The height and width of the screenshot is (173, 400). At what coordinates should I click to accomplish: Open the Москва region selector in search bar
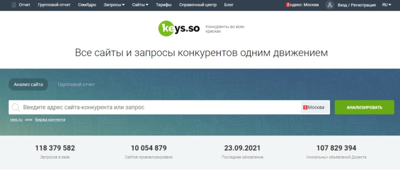[x=315, y=107]
